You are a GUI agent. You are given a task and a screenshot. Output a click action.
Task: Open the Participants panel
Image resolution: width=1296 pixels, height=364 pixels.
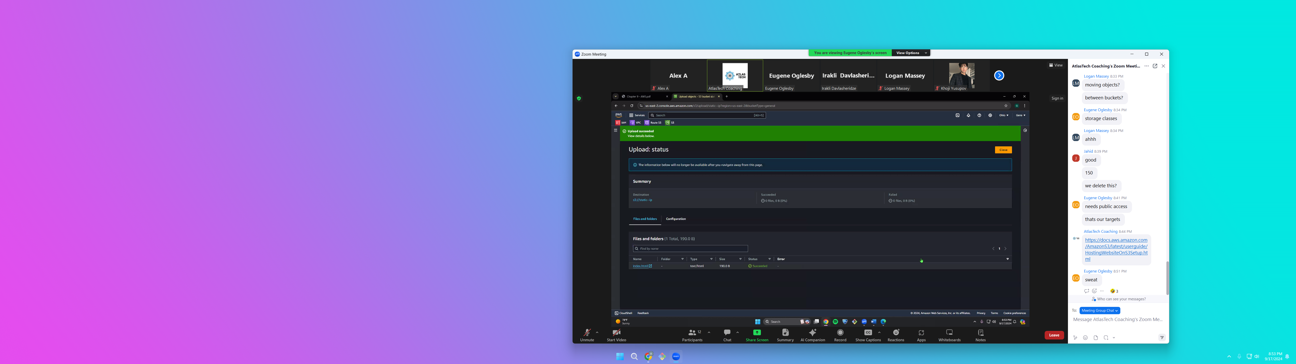tap(692, 333)
